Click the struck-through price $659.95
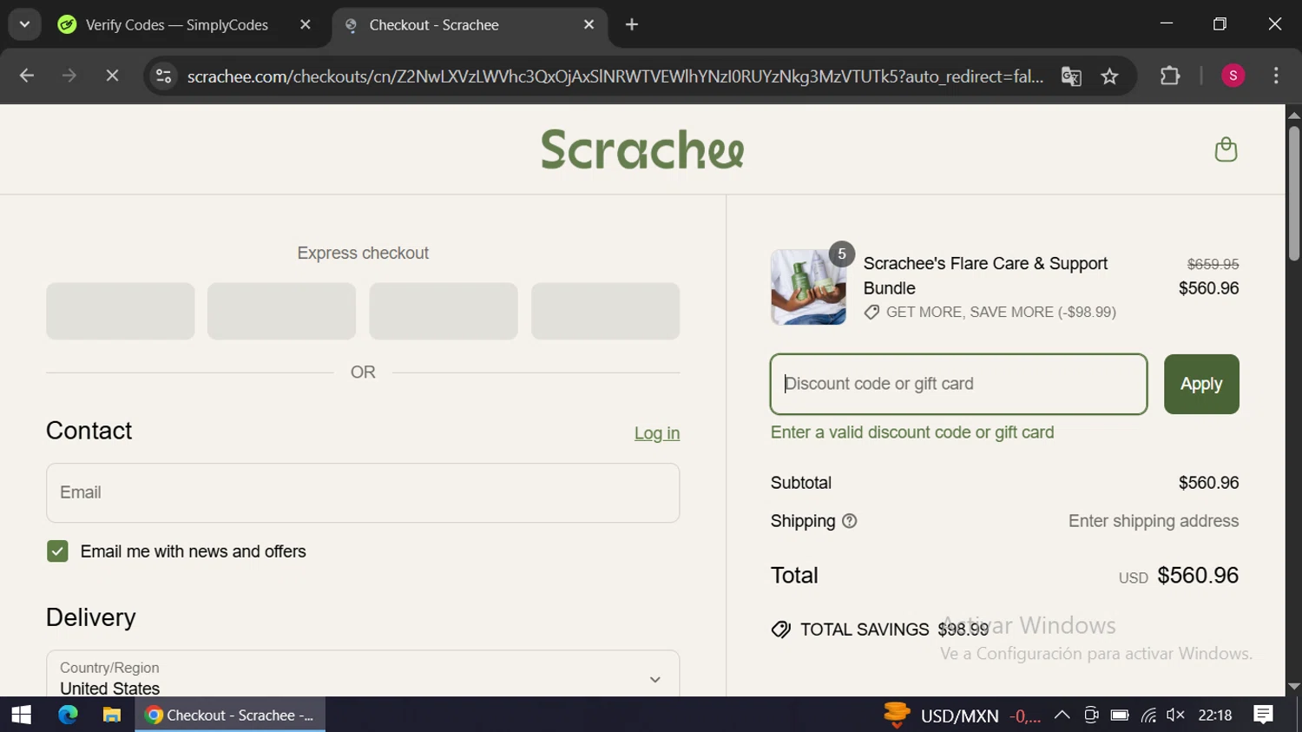The height and width of the screenshot is (732, 1302). (1213, 264)
